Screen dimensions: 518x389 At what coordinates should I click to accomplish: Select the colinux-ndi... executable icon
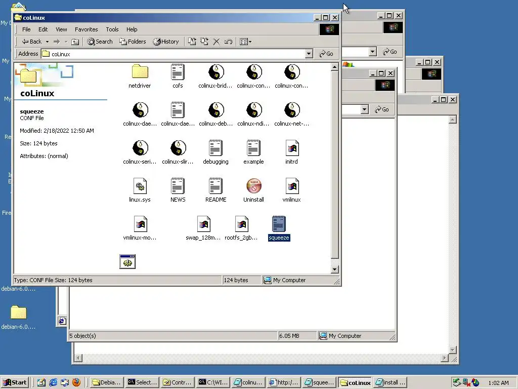(254, 110)
